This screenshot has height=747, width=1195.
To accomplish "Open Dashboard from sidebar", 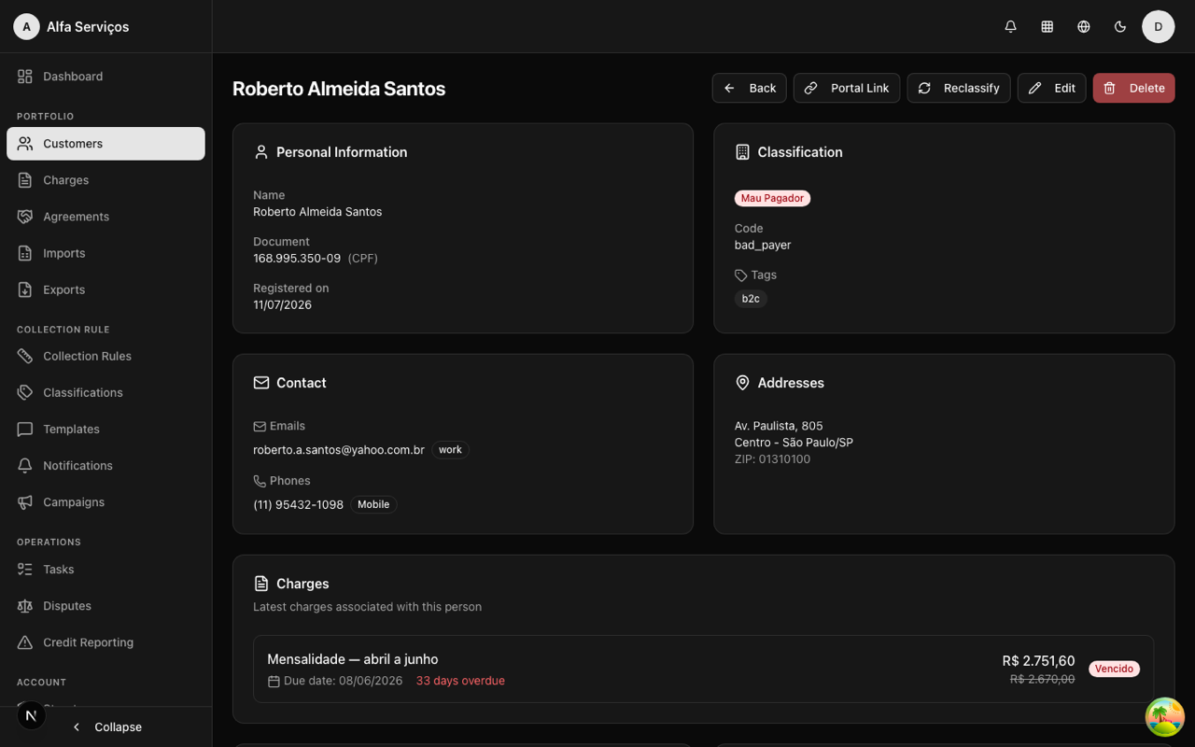I will click(105, 77).
